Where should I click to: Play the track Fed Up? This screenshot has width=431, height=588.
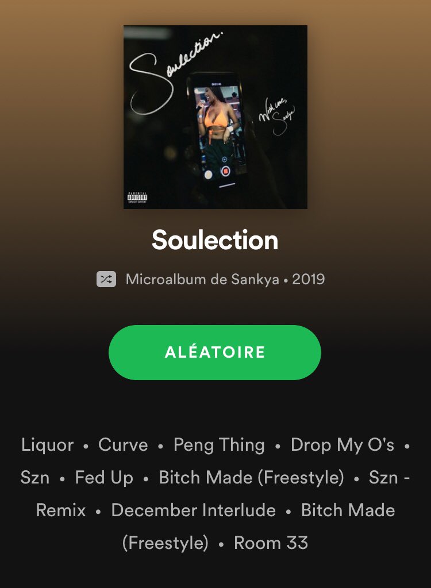coord(104,478)
